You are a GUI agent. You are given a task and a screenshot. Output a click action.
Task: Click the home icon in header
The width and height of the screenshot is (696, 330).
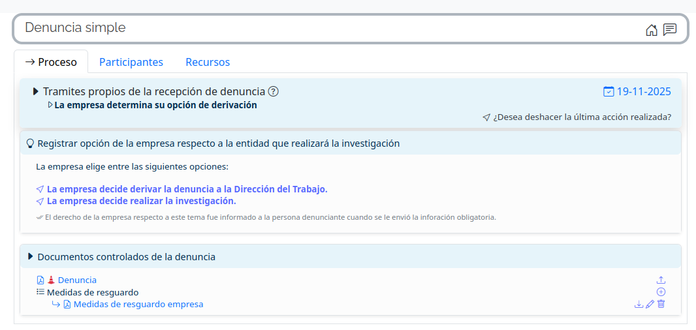point(651,30)
